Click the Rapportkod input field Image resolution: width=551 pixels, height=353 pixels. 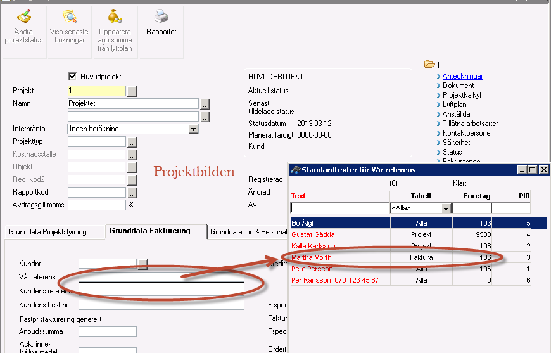coord(97,192)
